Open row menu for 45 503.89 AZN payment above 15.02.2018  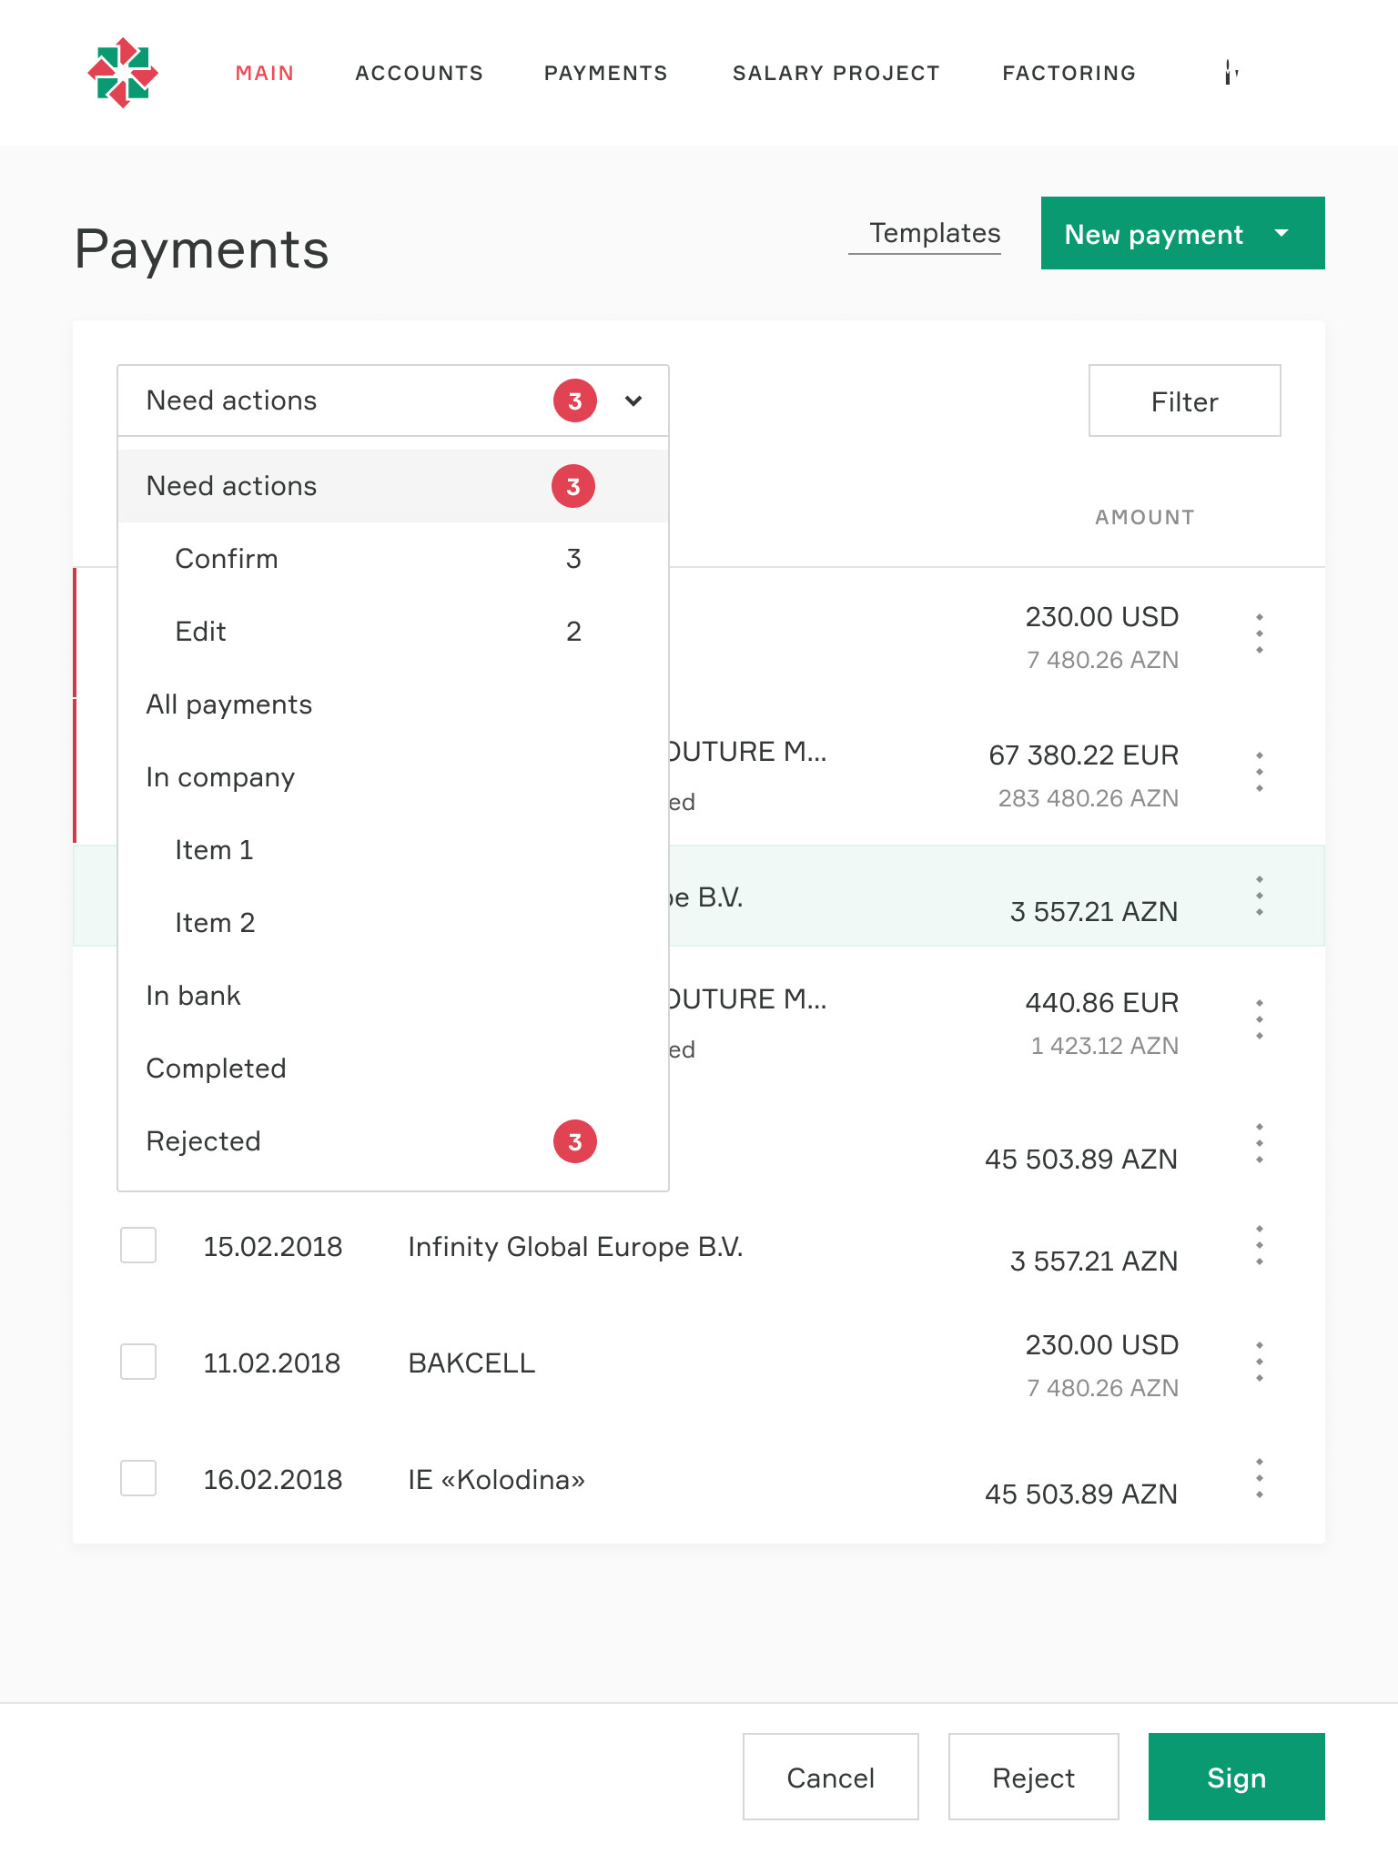(1260, 1144)
